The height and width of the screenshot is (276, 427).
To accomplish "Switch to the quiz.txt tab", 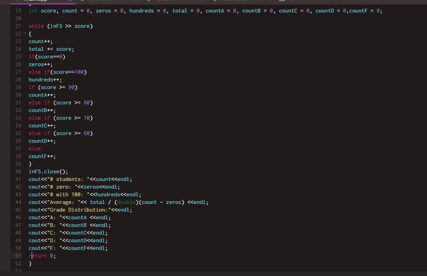I will click(x=167, y=1).
